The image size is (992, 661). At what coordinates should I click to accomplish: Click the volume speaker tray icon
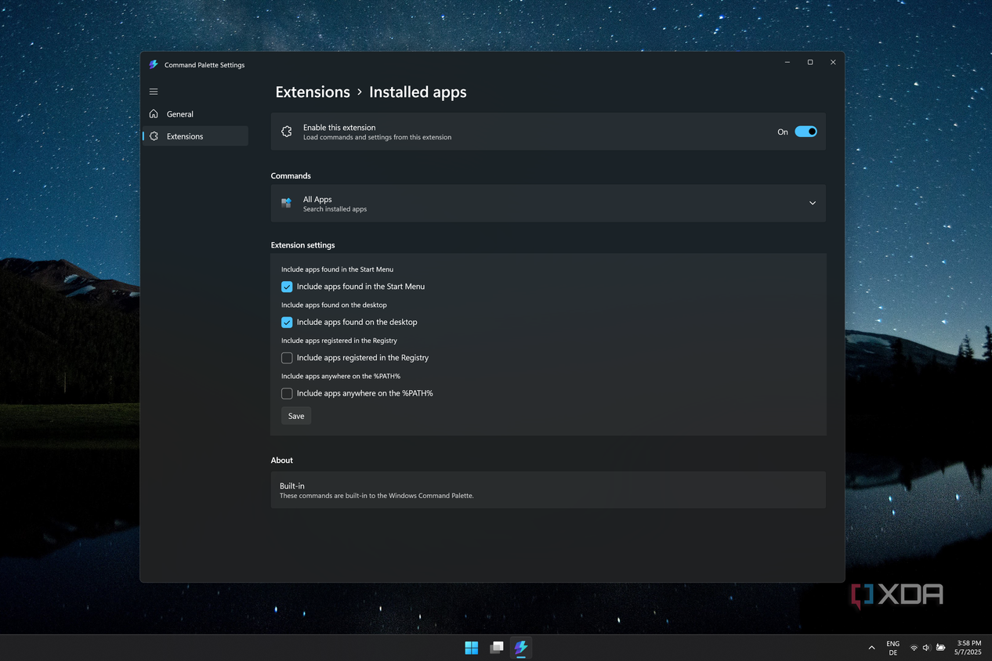click(x=926, y=648)
